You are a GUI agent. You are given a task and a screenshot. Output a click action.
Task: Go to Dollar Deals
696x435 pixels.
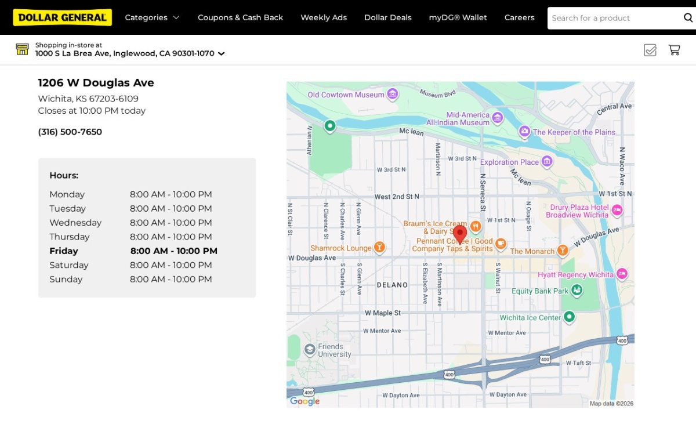tap(388, 17)
